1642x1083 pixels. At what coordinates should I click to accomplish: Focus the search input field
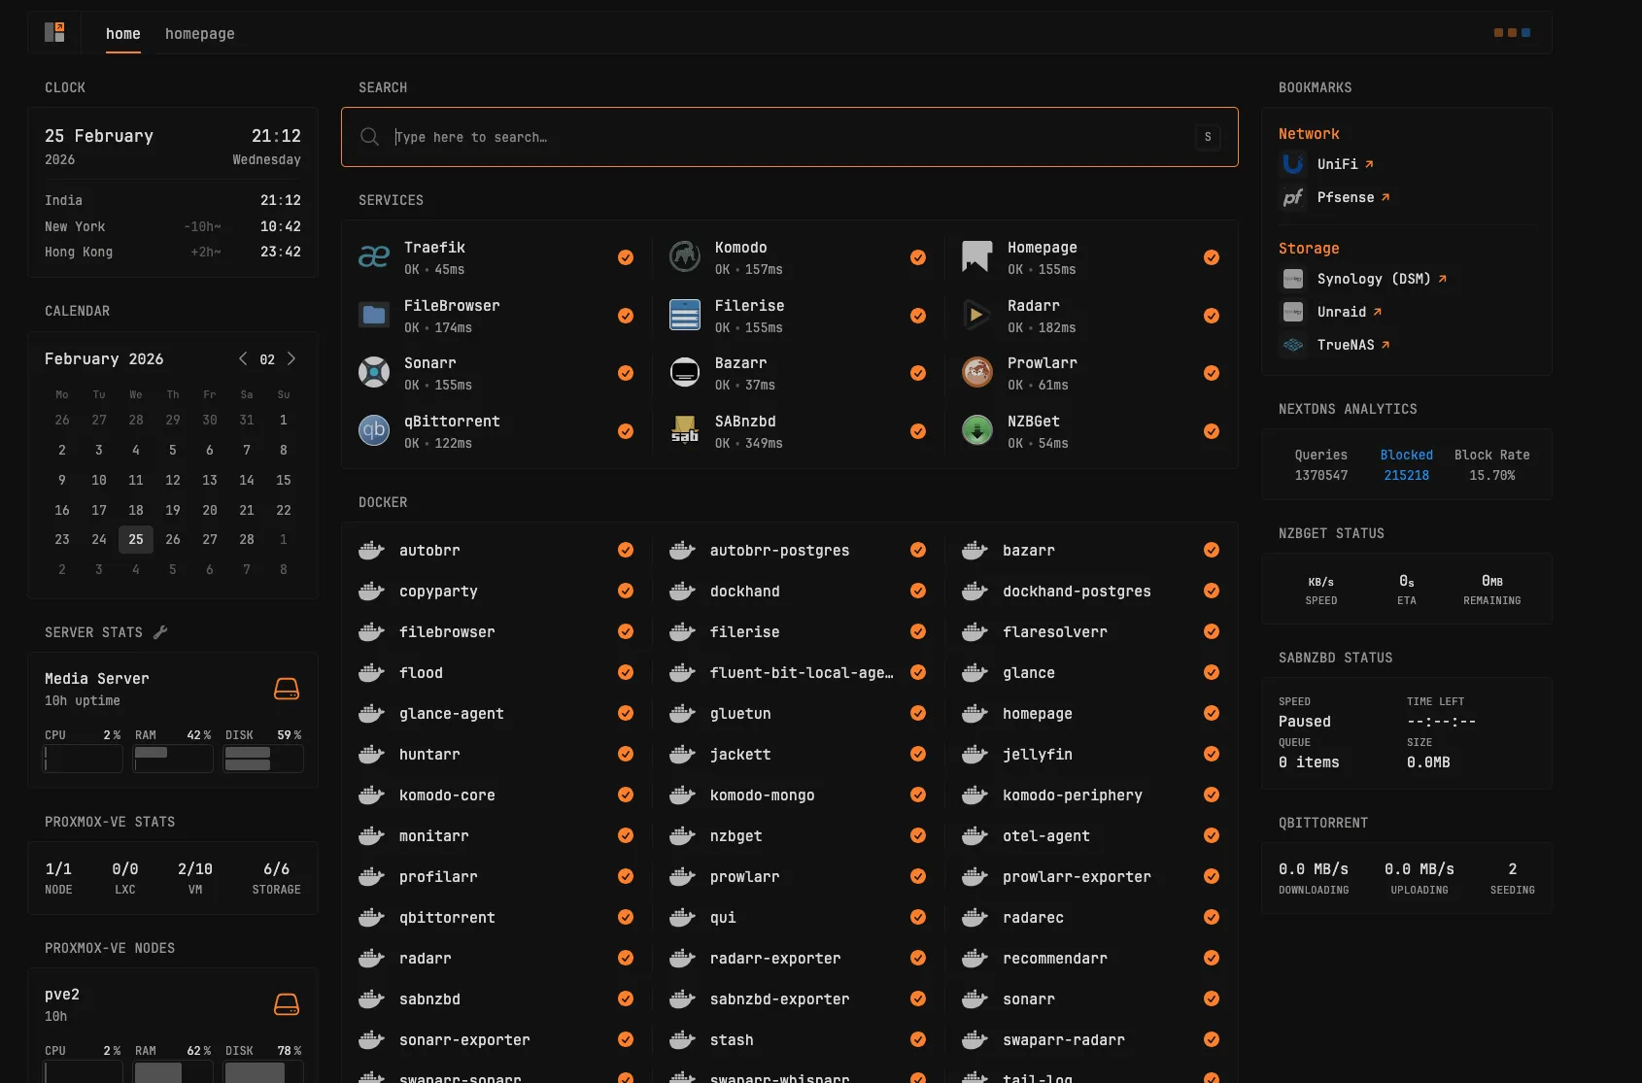tap(789, 137)
